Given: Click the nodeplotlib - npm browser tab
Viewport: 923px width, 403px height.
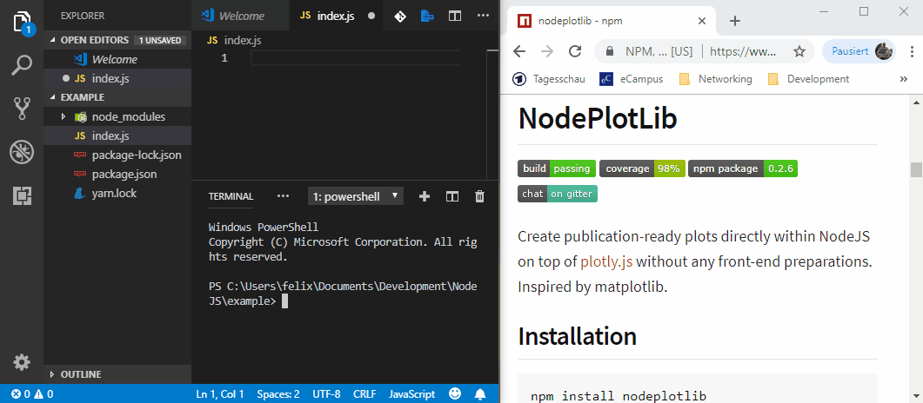Looking at the screenshot, I should click(x=612, y=21).
